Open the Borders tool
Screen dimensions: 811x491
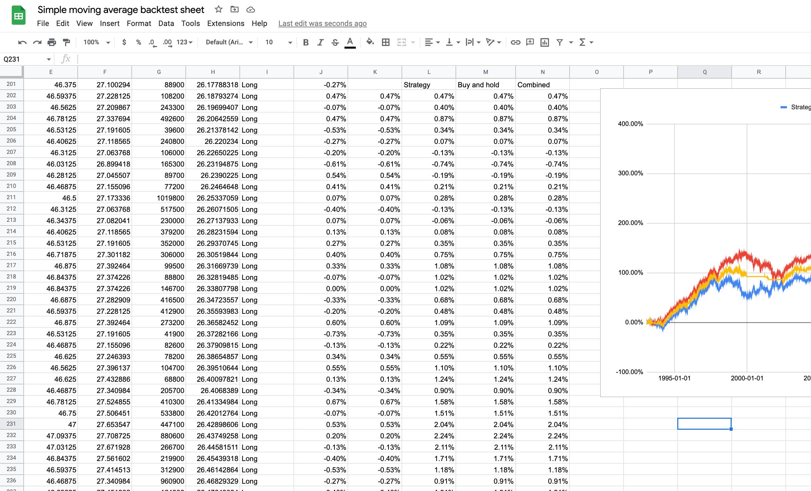(385, 42)
